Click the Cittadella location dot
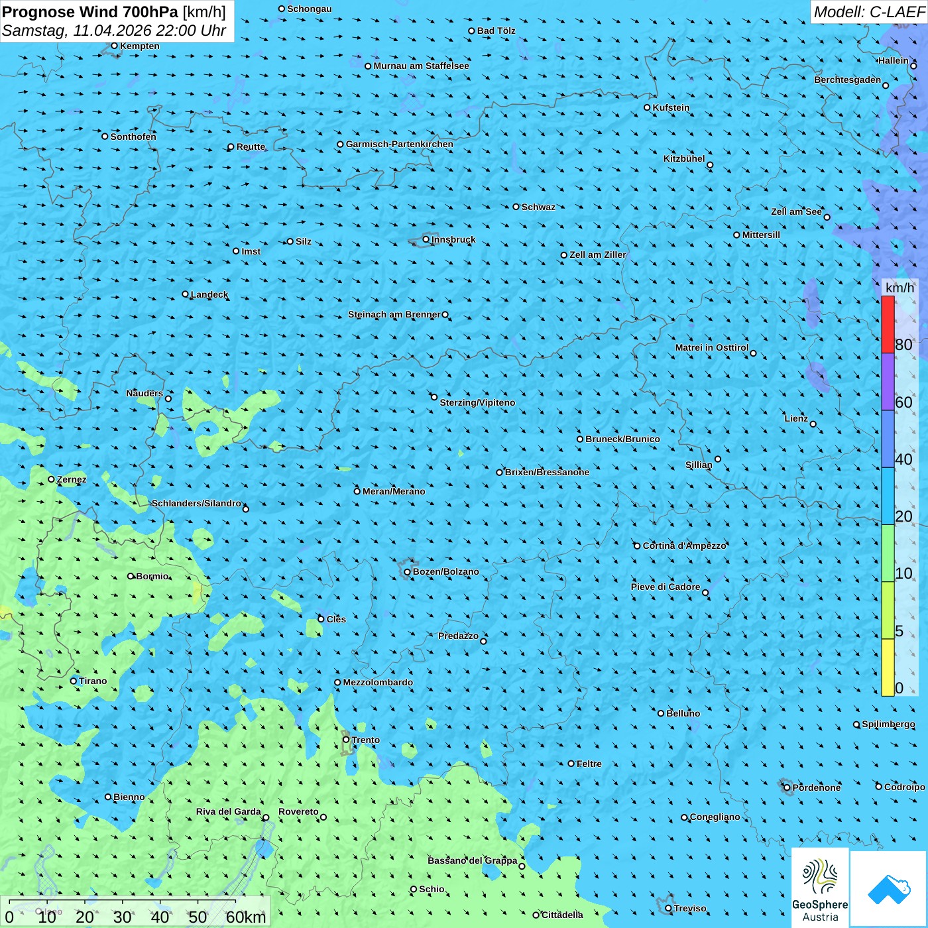Screen dimensions: 928x928 point(536,915)
